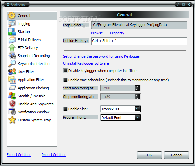Maximize the Options window

tap(183, 4)
